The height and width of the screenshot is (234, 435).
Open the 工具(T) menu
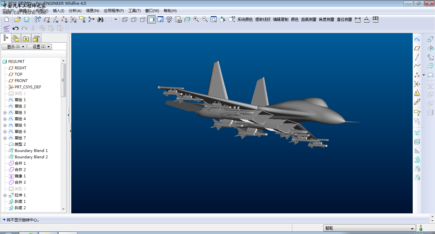coord(134,11)
